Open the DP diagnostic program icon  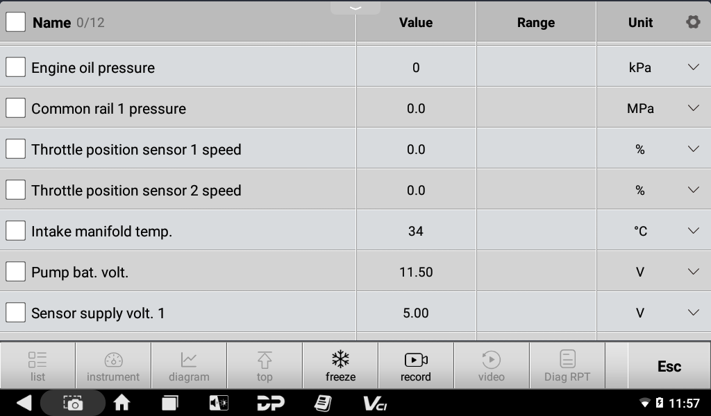click(271, 403)
